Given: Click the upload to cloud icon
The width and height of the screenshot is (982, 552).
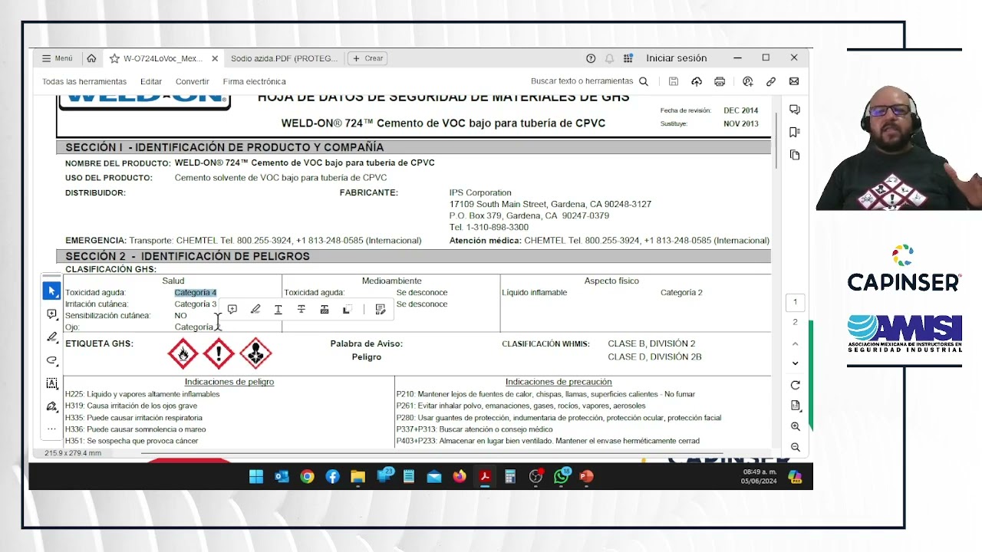Looking at the screenshot, I should coord(697,81).
